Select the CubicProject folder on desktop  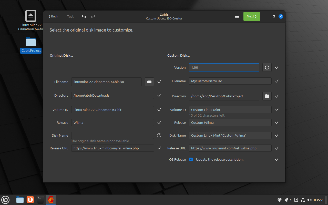click(x=31, y=42)
